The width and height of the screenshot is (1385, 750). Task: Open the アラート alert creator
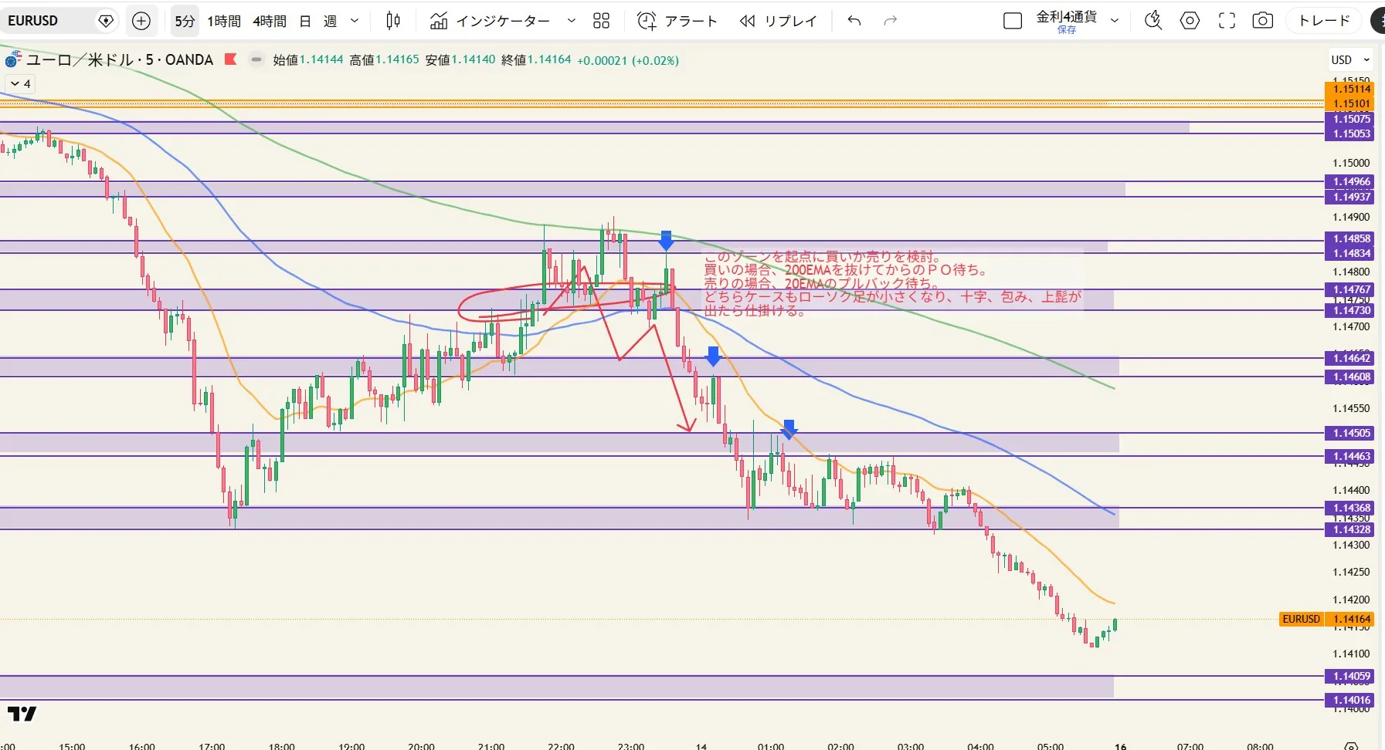tap(677, 21)
